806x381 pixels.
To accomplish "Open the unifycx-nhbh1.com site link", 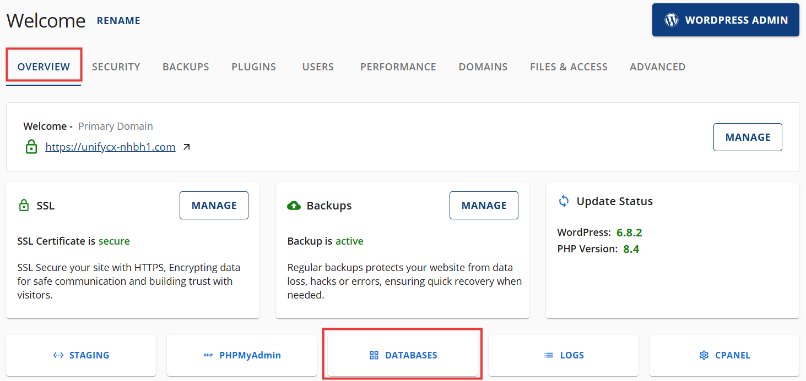I will [x=110, y=147].
